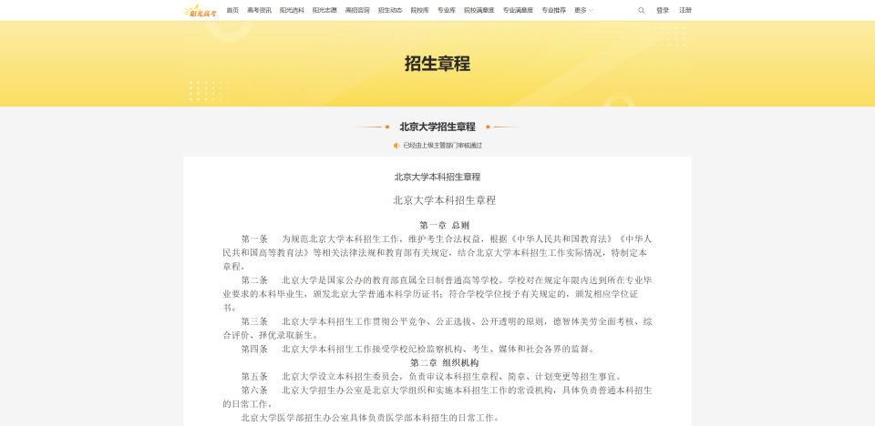Viewport: 875px width, 426px height.
Task: Click the 第五条 article label
Action: 254,376
